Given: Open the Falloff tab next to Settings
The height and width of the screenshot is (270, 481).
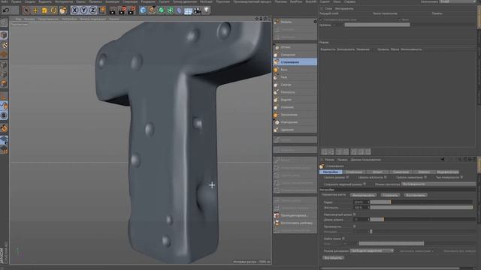Looking at the screenshot, I should pyautogui.click(x=354, y=172).
